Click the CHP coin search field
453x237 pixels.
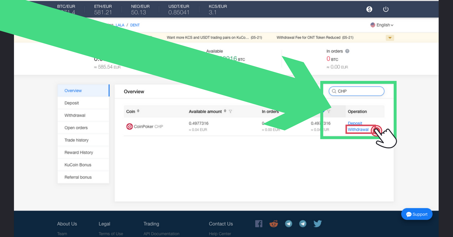pos(356,91)
